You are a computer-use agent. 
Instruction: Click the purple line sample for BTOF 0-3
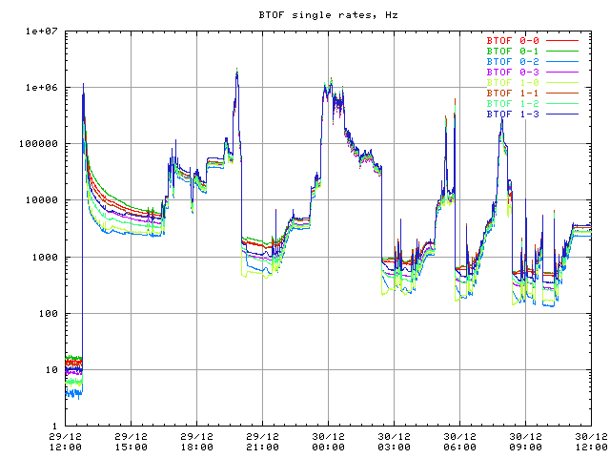coord(562,73)
